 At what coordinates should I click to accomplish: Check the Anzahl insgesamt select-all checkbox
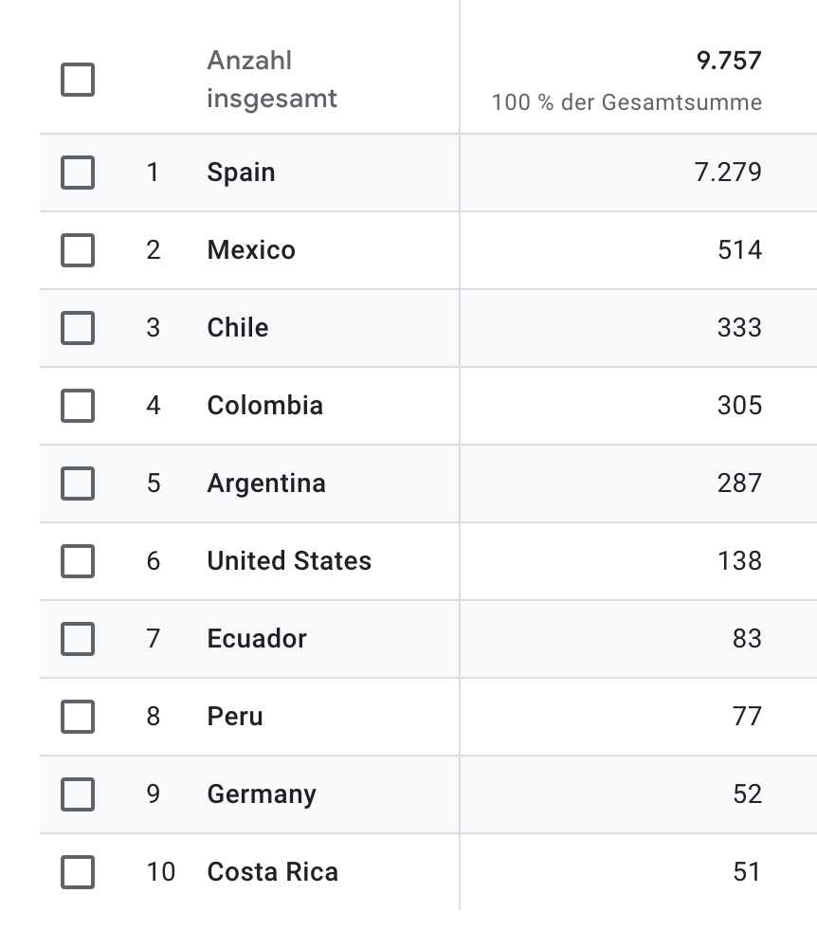click(78, 80)
